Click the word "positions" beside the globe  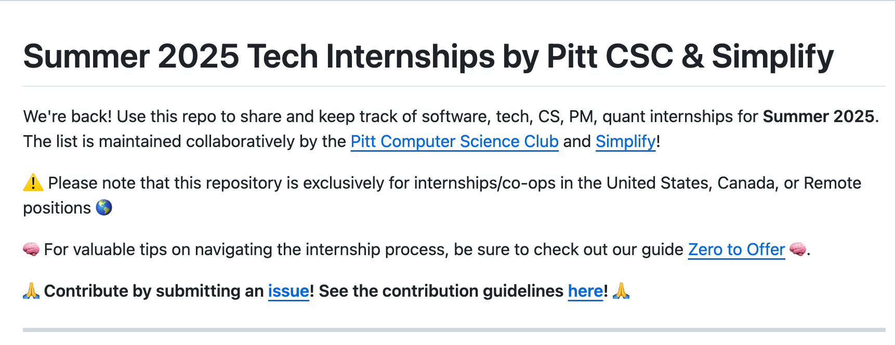click(57, 208)
